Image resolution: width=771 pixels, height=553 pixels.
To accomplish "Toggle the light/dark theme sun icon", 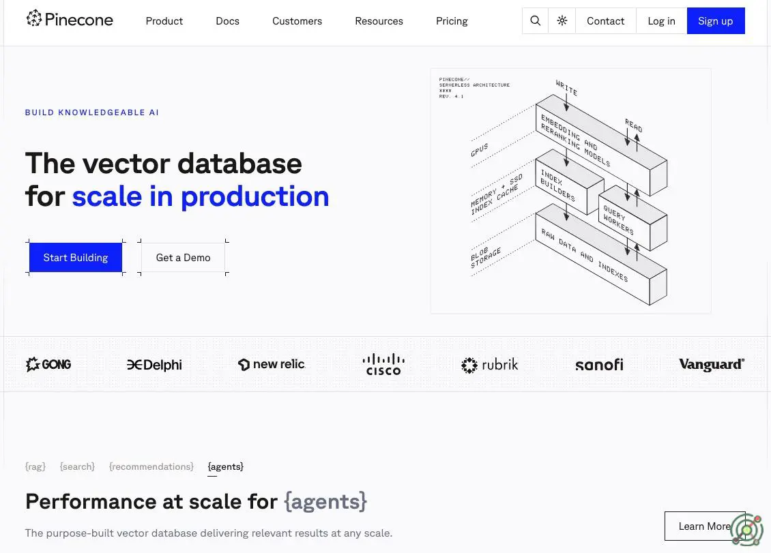I will pos(562,20).
